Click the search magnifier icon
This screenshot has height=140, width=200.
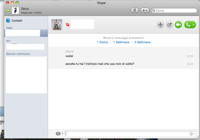click(x=154, y=11)
